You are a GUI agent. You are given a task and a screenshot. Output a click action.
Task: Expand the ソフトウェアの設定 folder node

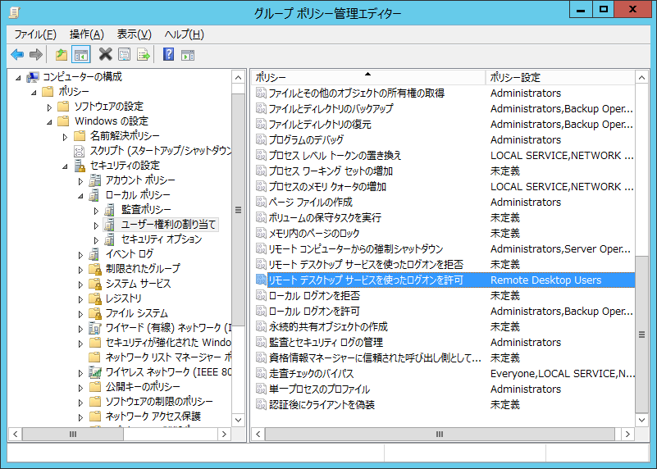(50, 107)
